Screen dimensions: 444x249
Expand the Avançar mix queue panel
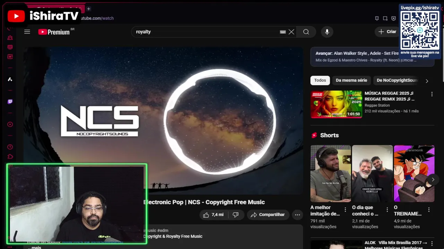[x=372, y=57]
